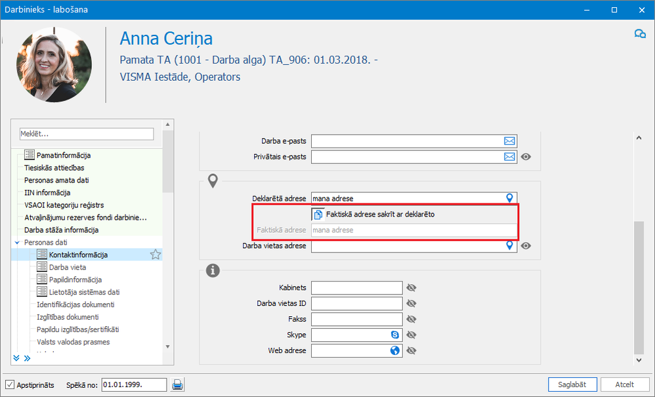Click the chat bubbles icon at top right
The image size is (655, 397).
point(639,34)
